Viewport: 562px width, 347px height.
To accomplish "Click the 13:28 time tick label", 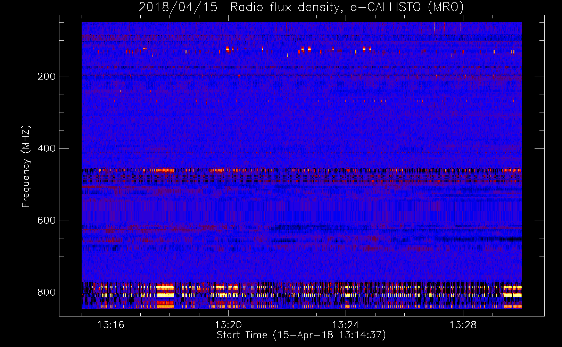I will [463, 325].
